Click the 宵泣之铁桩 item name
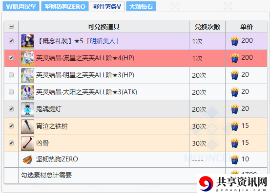Screen dimensions: 270x193 [52, 126]
